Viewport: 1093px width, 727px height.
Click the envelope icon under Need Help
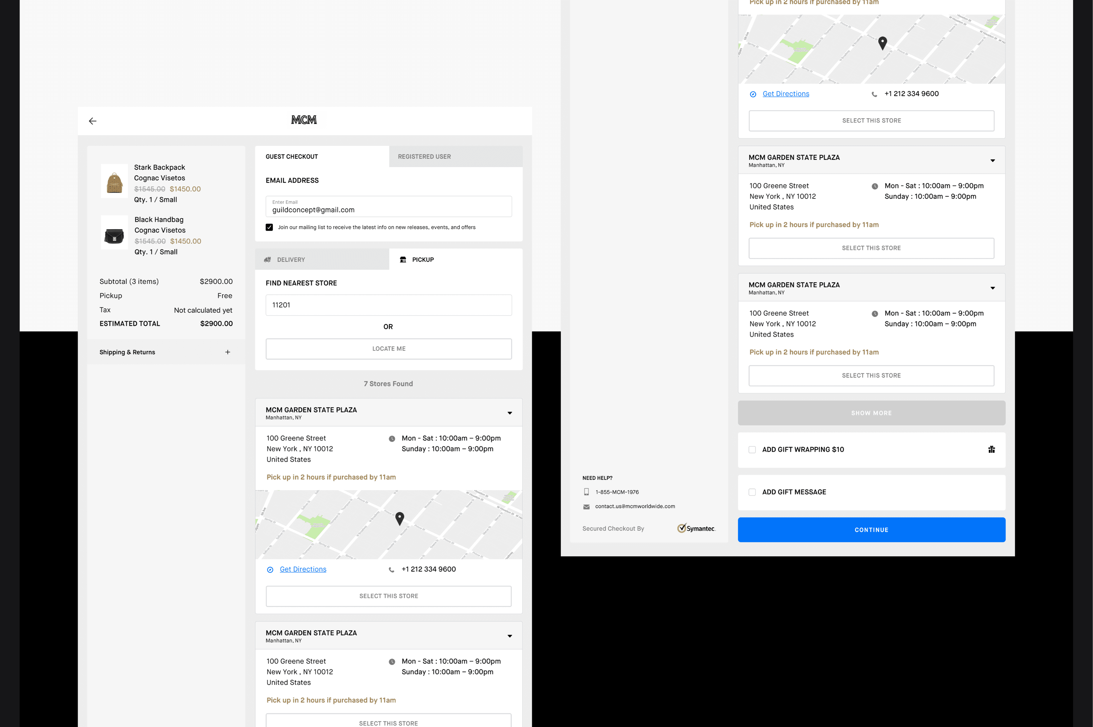pyautogui.click(x=586, y=507)
